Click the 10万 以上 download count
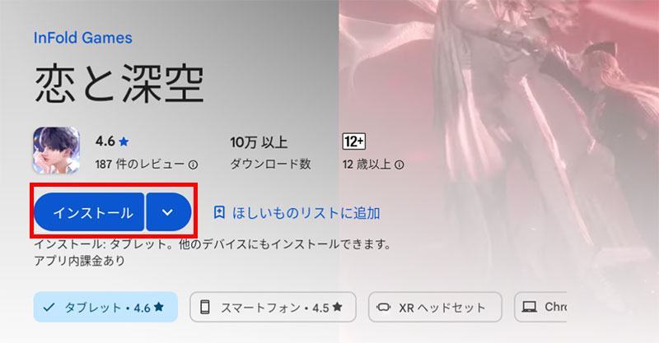 [259, 142]
